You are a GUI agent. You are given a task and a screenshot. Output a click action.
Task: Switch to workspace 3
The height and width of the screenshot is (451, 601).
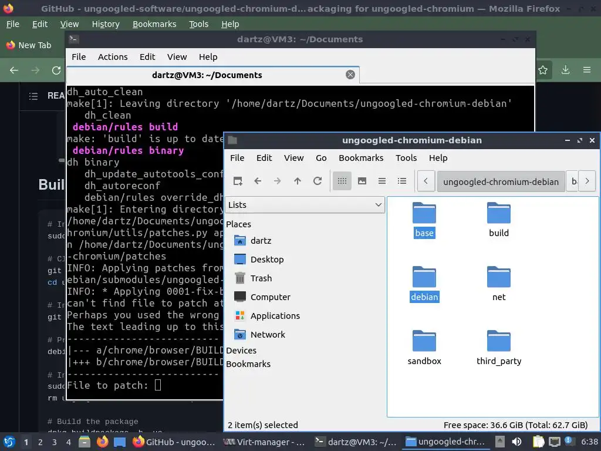click(x=55, y=442)
